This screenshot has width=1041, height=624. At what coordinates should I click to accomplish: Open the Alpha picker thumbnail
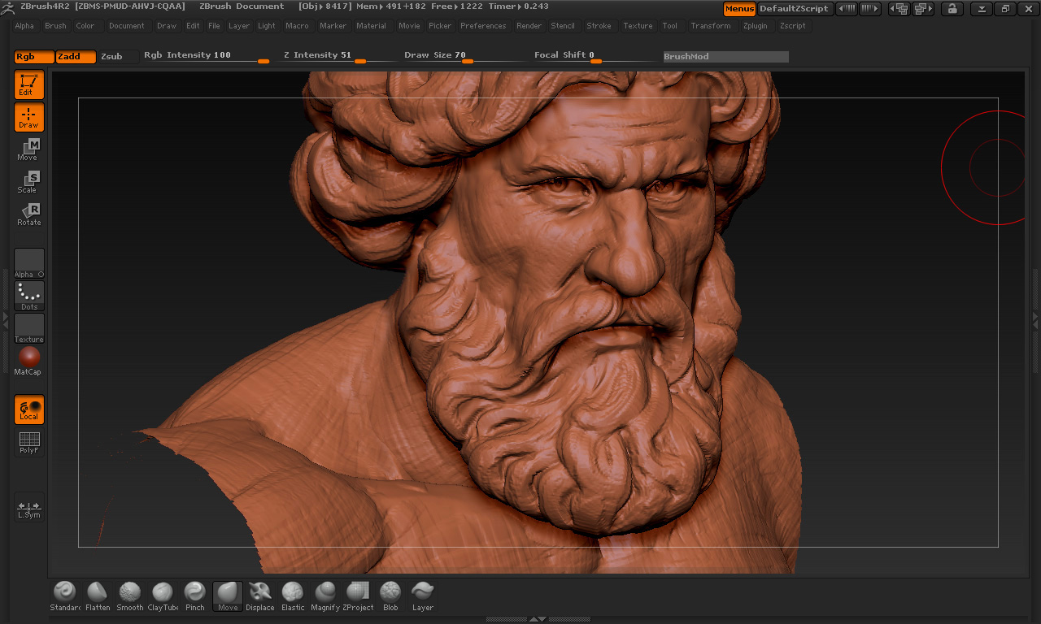coord(29,263)
